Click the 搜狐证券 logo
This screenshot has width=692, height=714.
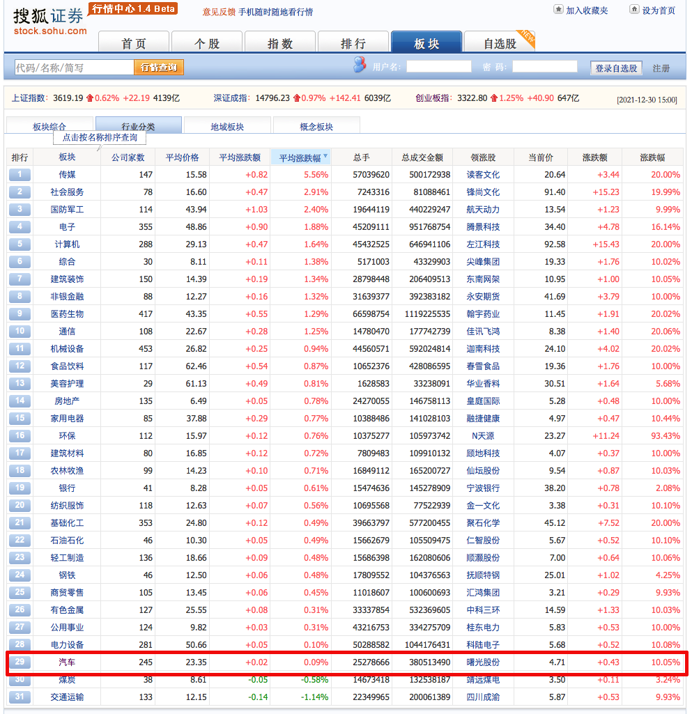(49, 21)
